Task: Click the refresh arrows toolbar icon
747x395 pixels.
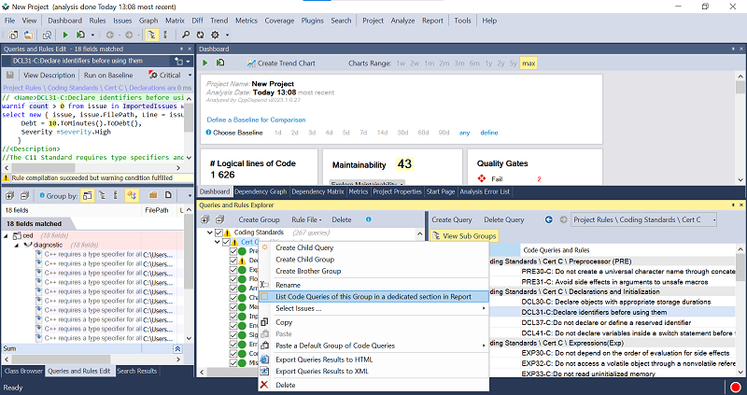Action: click(200, 35)
